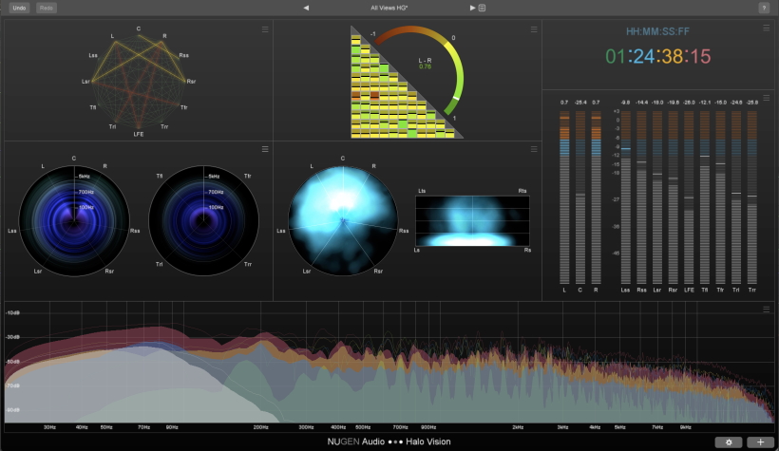Open the preset list icon
This screenshot has width=779, height=451.
(483, 8)
